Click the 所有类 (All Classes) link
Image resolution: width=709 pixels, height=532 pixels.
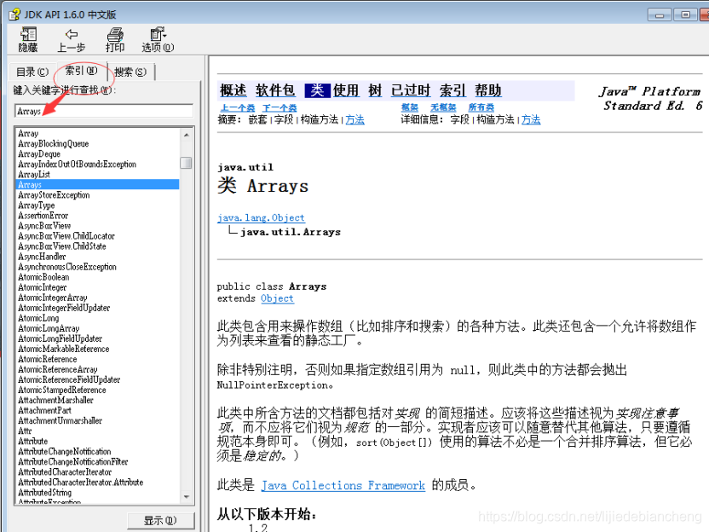pos(481,107)
